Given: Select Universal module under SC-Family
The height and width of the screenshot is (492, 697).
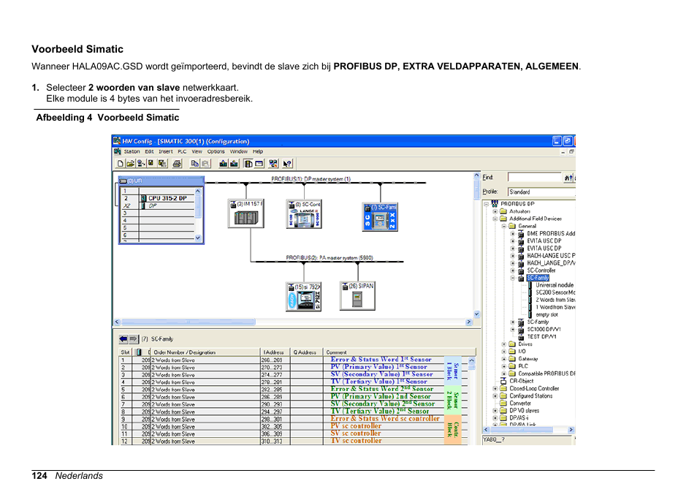Looking at the screenshot, I should (x=555, y=285).
